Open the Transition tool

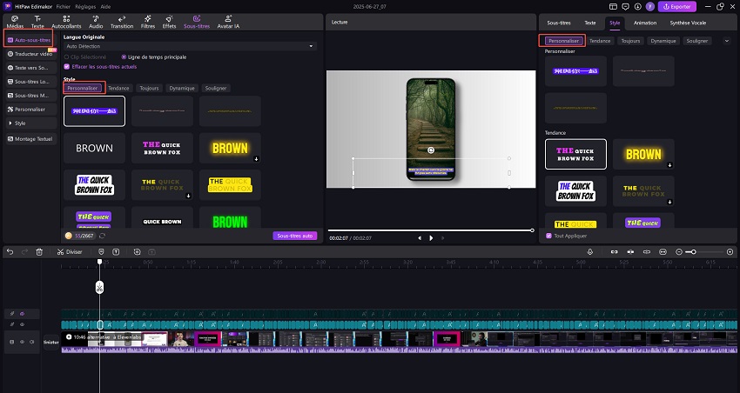(122, 22)
